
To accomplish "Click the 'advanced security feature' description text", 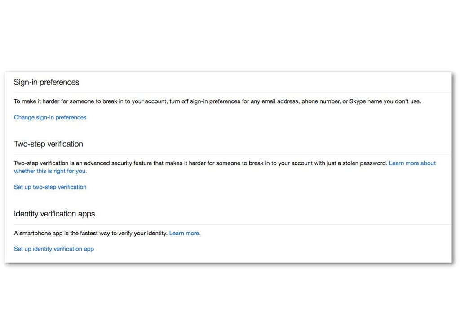I will (200, 163).
